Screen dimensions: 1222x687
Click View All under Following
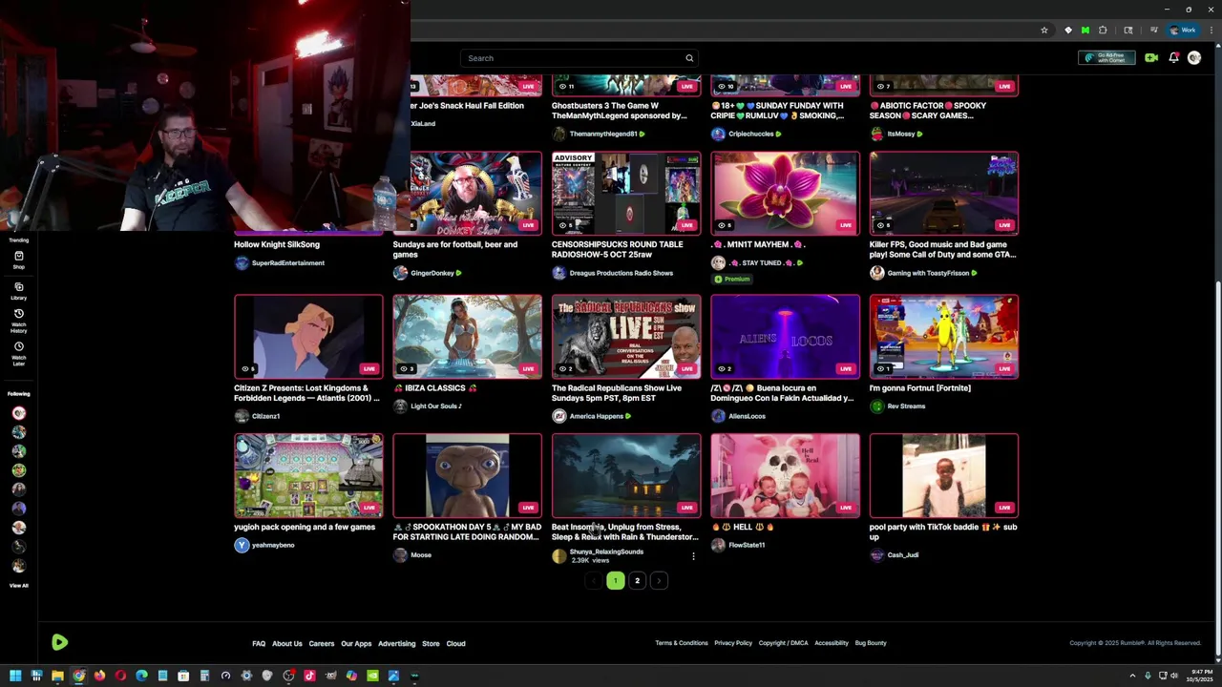pos(18,585)
